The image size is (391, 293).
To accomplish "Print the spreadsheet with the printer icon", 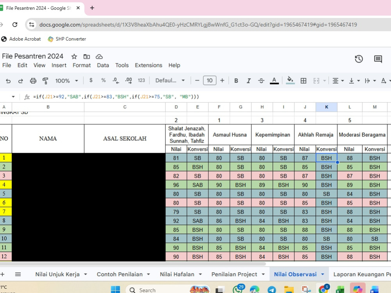I will (33, 81).
